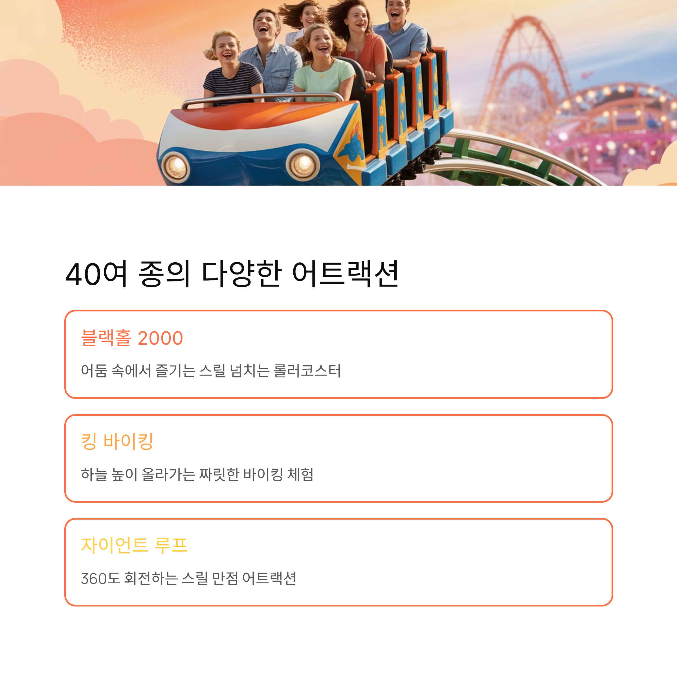
Task: Click description 하늘 높이 올라가는 짜릿한 바이킹 체험
Action: coord(197,474)
